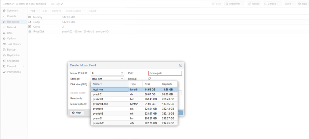
Task: Click the edit tags pencil icon
Action: point(62,4)
